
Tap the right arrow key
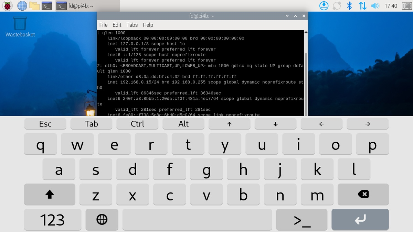368,124
